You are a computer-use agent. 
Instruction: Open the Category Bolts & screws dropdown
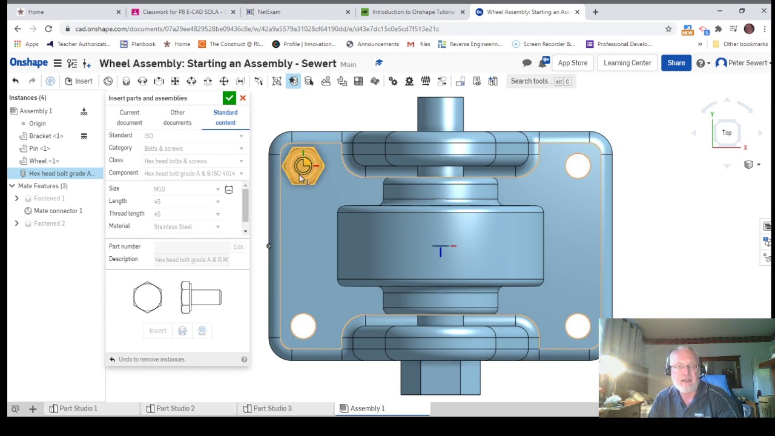[194, 148]
